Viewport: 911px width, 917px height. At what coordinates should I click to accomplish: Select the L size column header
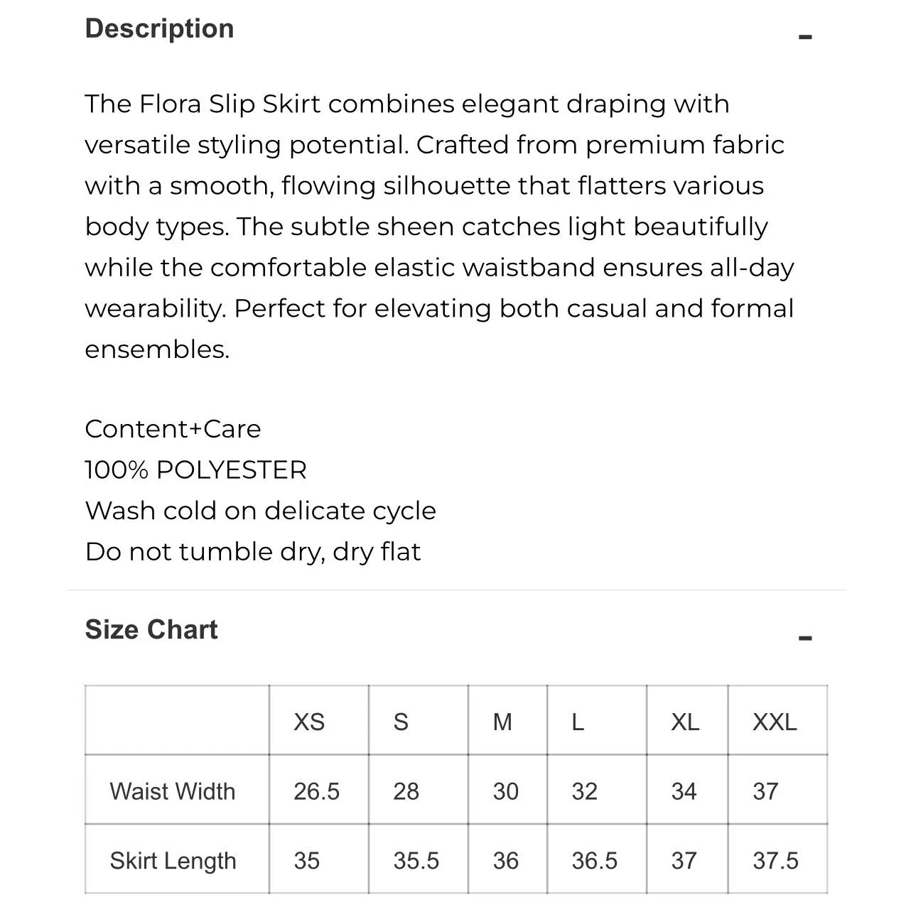tap(578, 722)
